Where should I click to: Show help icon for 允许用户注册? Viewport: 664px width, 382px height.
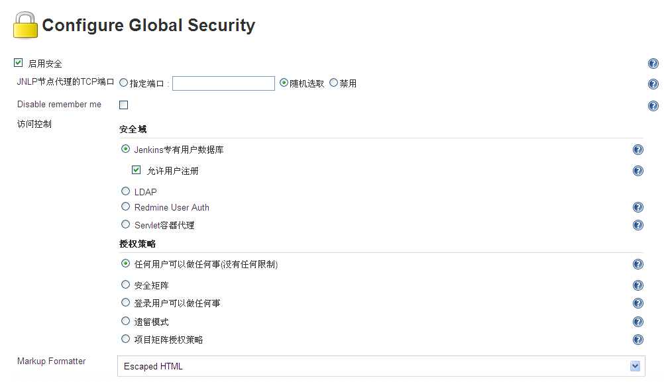[x=638, y=171]
